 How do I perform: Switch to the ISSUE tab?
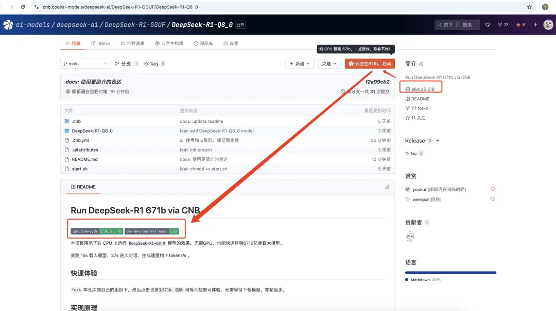pyautogui.click(x=100, y=43)
